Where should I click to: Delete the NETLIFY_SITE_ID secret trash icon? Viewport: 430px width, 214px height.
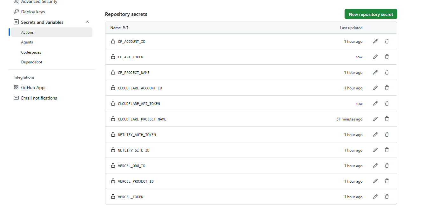tap(387, 150)
